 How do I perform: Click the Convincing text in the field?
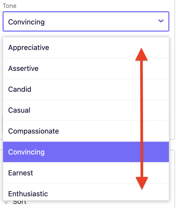point(26,22)
